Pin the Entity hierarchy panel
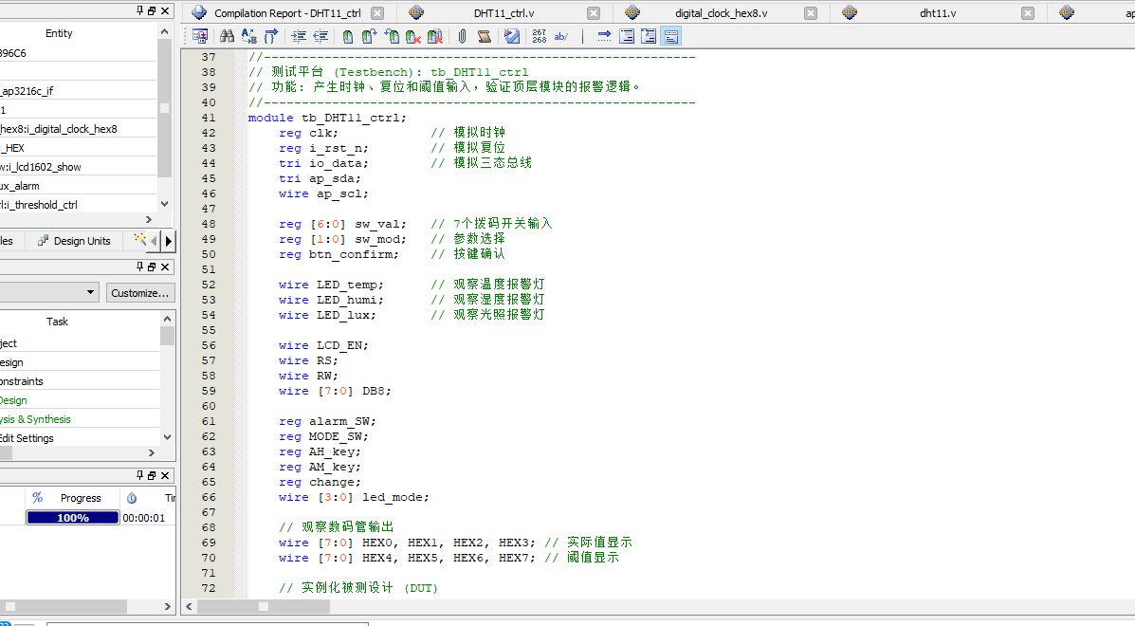Screen dimensions: 1135x626 (x=139, y=10)
